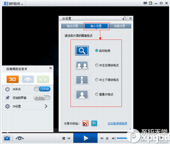Select the eye enhancement icon in panel
170x144 pixels.
pyautogui.click(x=28, y=79)
